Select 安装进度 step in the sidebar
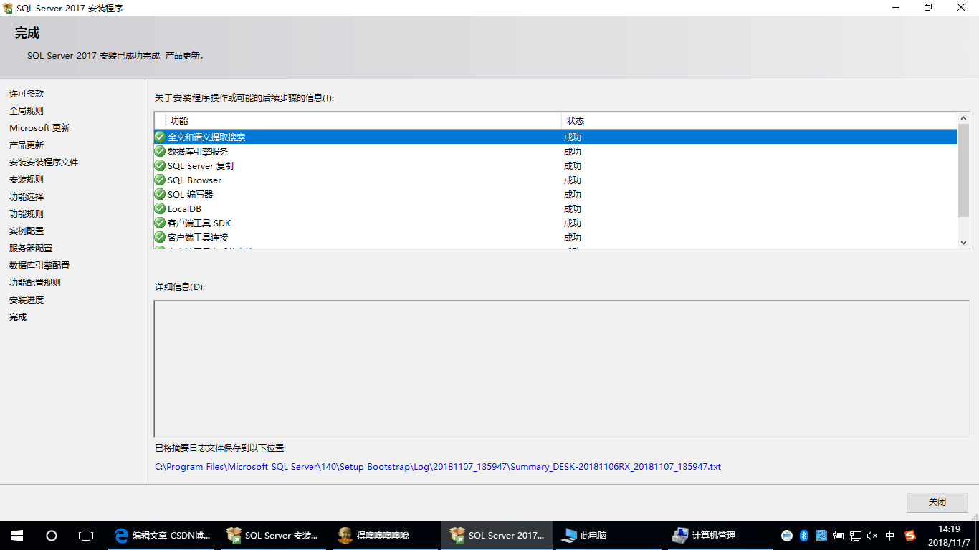The image size is (979, 550). pos(27,299)
